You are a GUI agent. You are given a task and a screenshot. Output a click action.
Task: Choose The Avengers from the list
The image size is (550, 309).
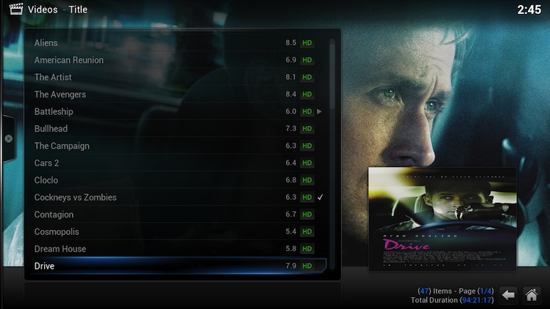pyautogui.click(x=178, y=94)
